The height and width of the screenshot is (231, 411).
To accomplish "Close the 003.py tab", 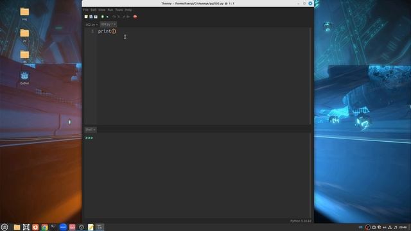I will [x=115, y=24].
